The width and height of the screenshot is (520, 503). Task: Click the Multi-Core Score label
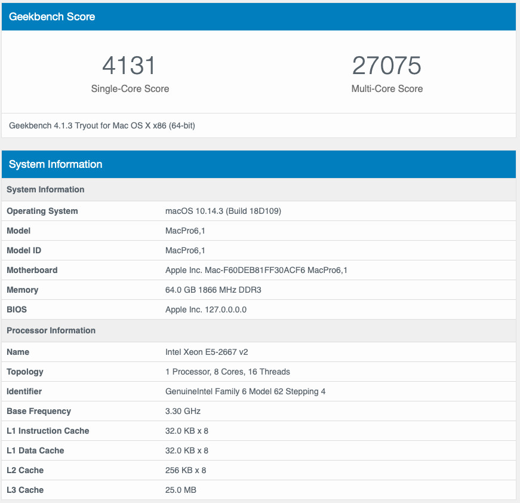pos(387,89)
